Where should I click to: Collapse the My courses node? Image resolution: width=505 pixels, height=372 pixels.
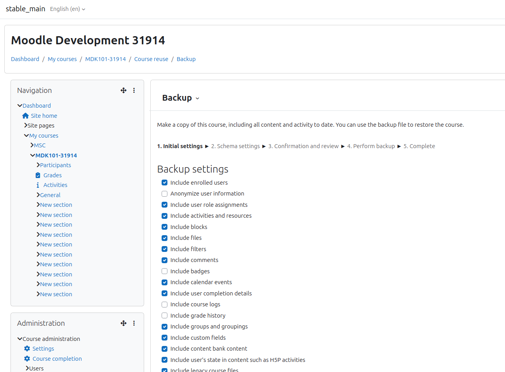point(26,136)
